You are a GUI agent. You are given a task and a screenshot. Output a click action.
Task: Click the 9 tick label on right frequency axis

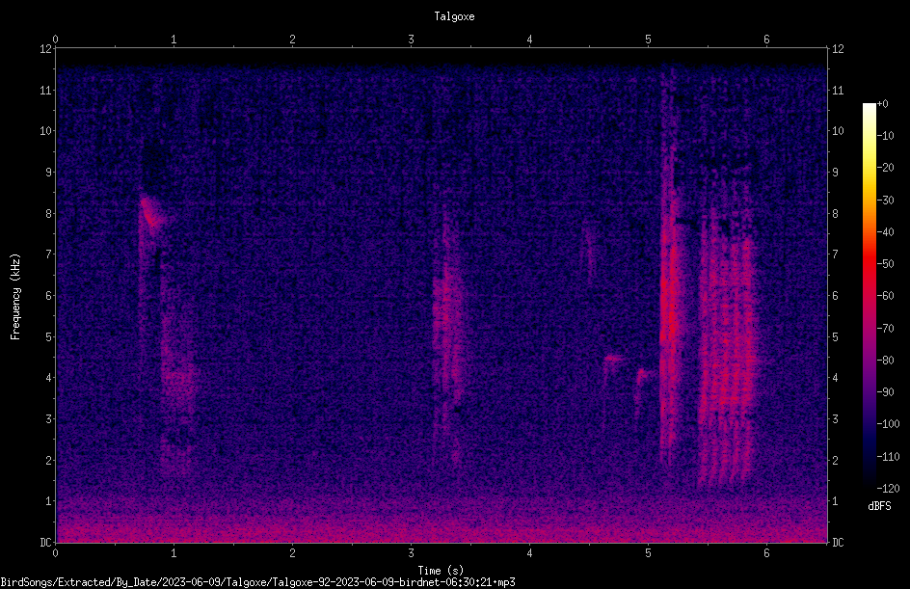coord(835,173)
